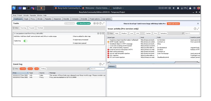The width and height of the screenshot is (211, 101).
Task: Switch to the Target tab
Action: 26,19
